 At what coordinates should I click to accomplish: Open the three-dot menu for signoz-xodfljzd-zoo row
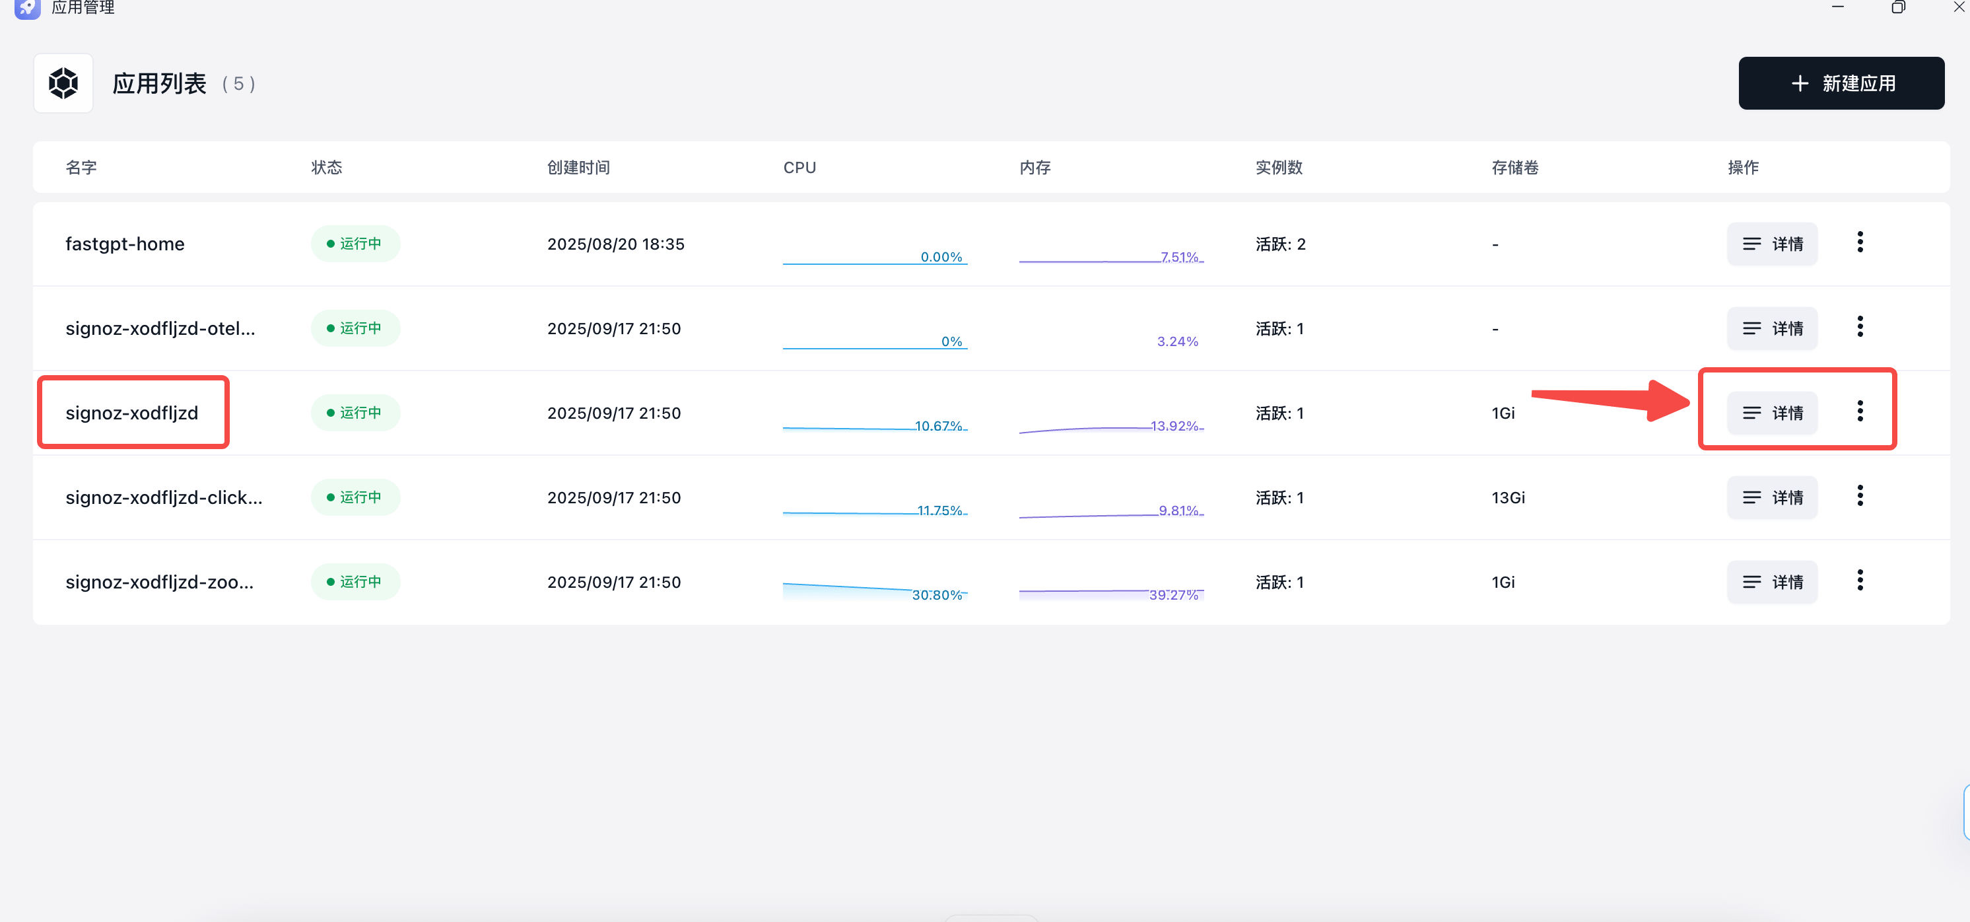click(x=1860, y=581)
